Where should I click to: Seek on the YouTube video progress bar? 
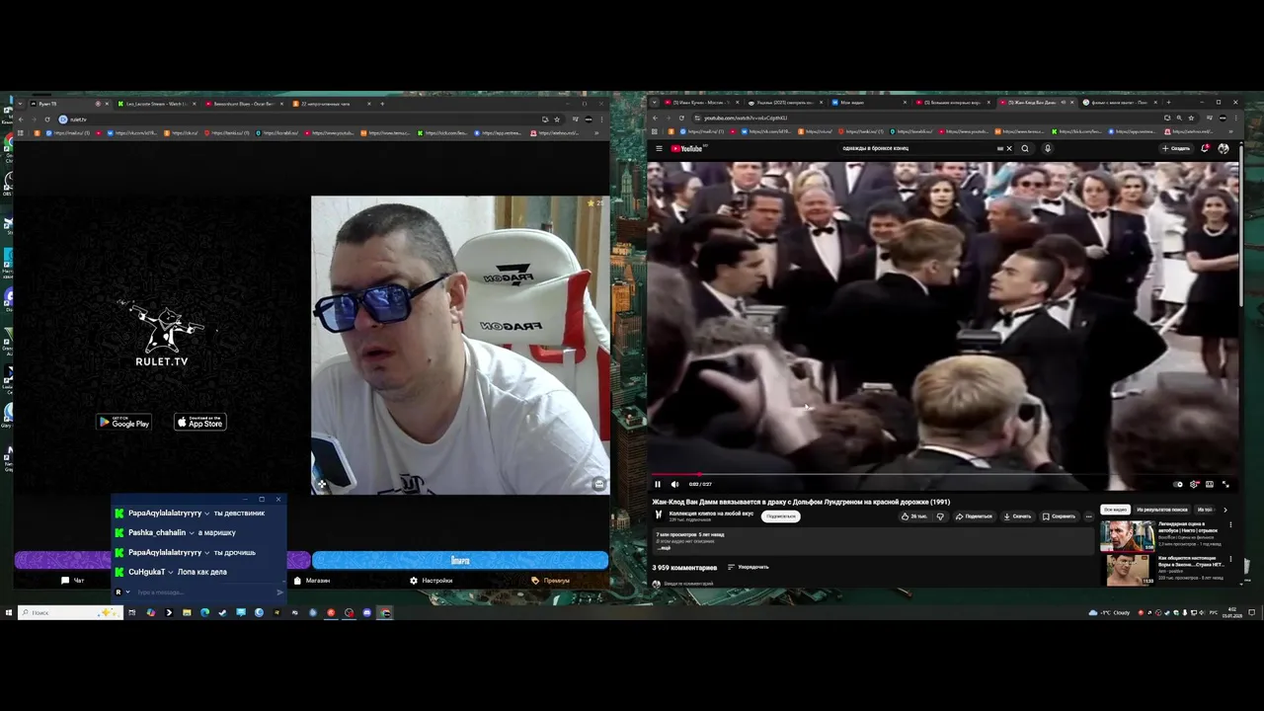pyautogui.click(x=943, y=475)
